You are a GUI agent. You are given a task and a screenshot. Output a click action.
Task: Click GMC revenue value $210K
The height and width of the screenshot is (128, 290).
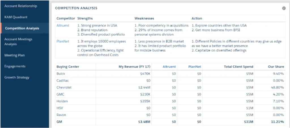pos(145,94)
